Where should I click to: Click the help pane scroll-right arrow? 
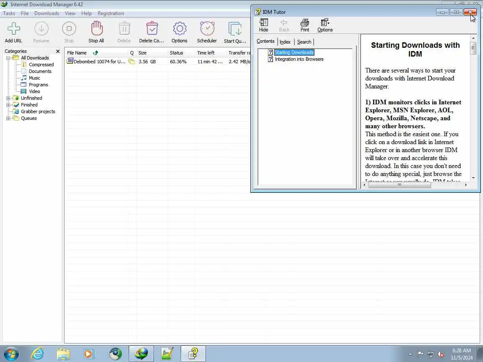(x=466, y=185)
